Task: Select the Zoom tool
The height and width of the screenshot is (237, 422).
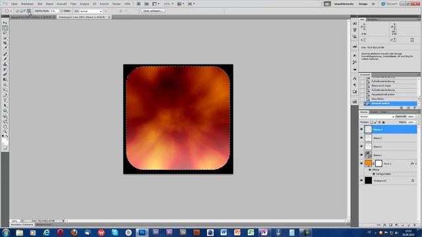Action: point(5,132)
